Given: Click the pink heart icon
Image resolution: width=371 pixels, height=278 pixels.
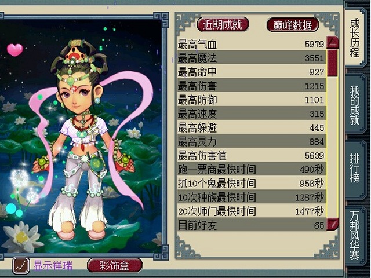Looking at the screenshot, I should 15,50.
